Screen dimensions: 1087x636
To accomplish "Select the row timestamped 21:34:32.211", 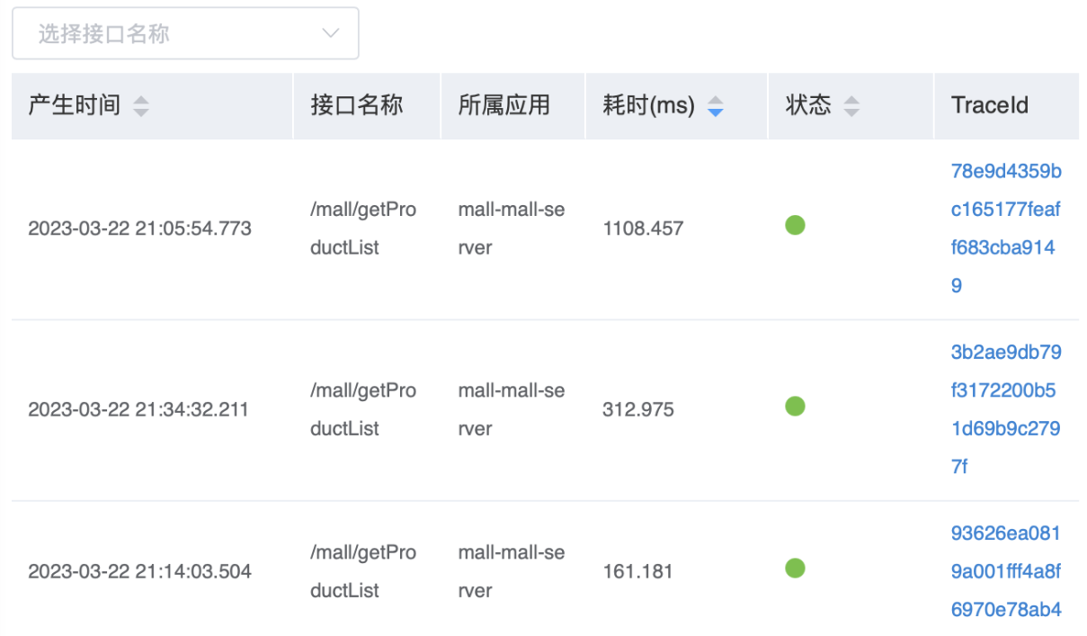I will pyautogui.click(x=139, y=409).
